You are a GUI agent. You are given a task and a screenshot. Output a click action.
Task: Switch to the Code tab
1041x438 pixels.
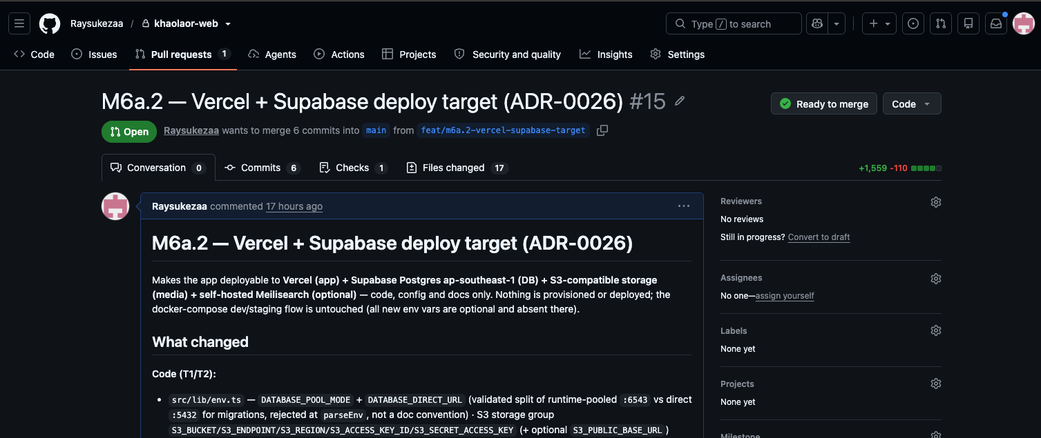34,54
